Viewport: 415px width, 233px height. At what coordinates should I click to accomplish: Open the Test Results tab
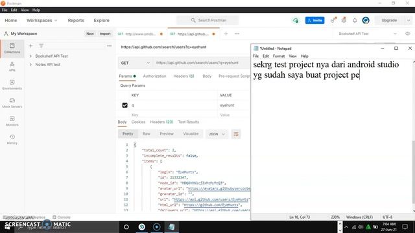click(x=189, y=122)
